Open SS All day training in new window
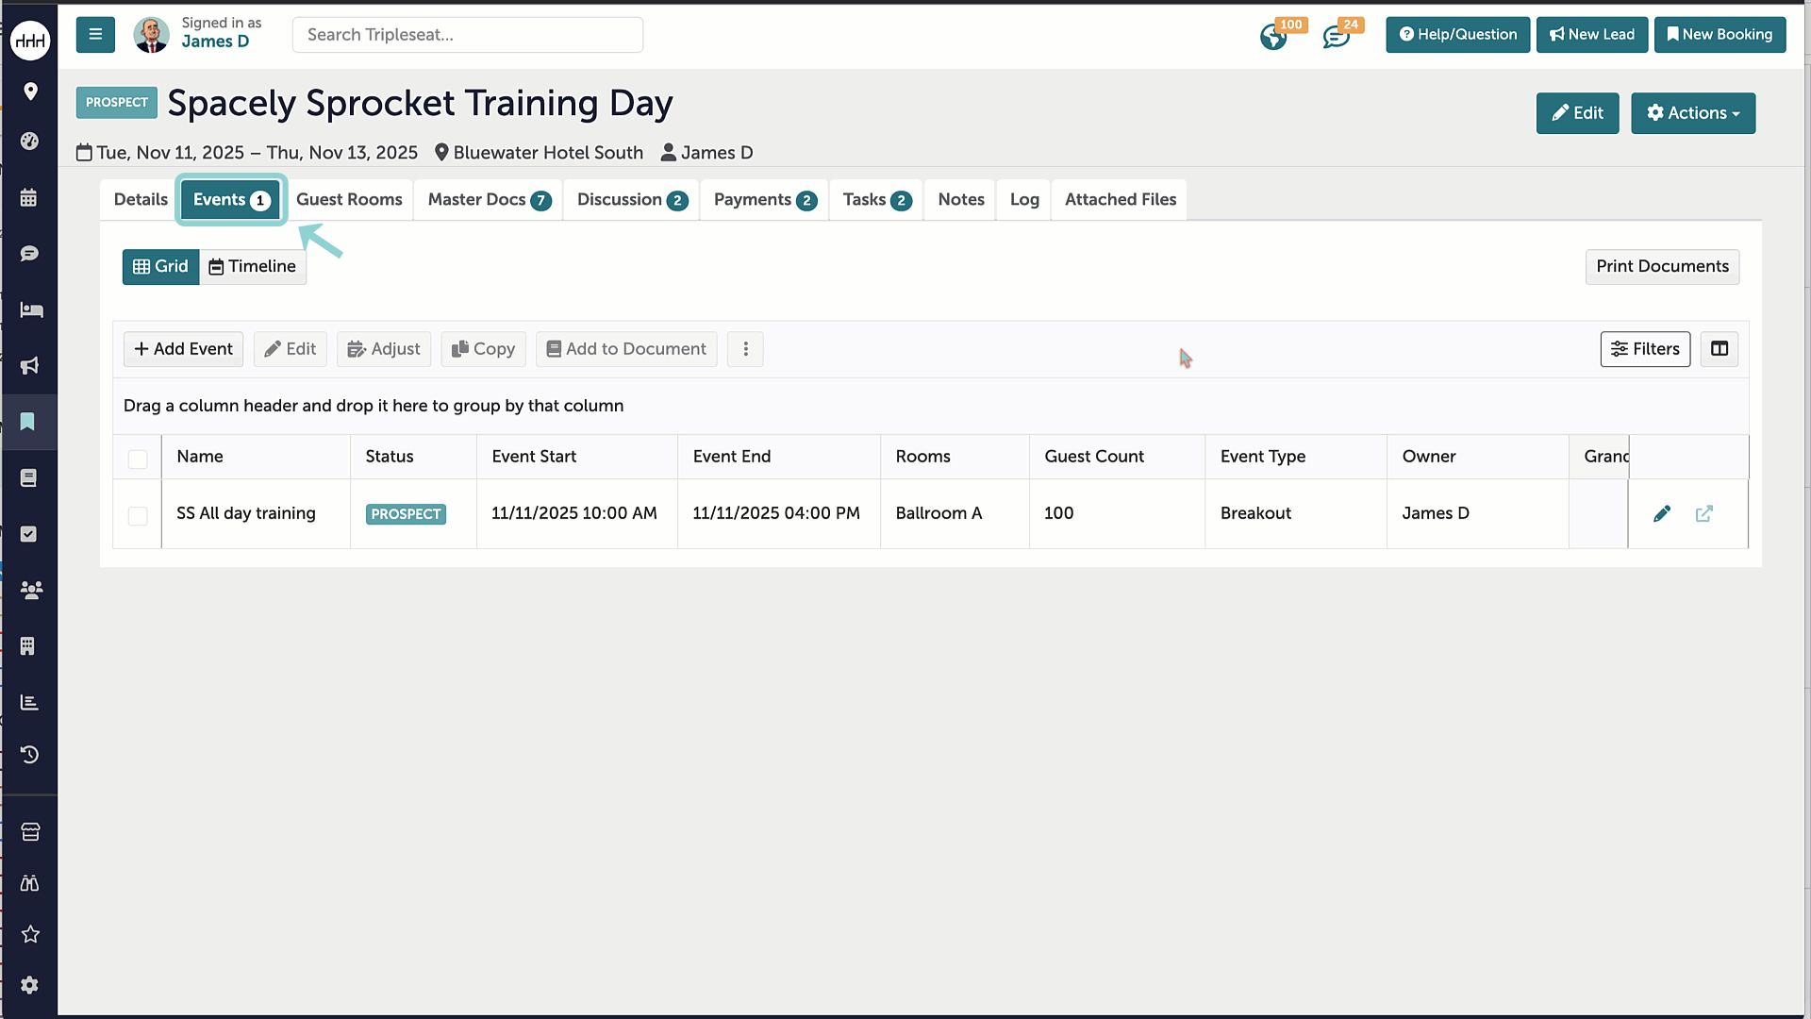The height and width of the screenshot is (1019, 1811). tap(1704, 513)
